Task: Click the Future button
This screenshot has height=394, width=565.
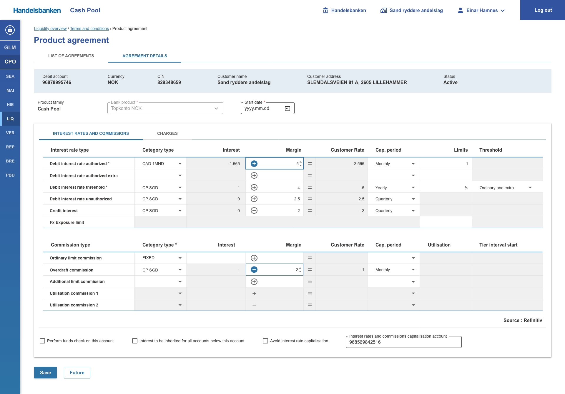Action: [x=77, y=372]
